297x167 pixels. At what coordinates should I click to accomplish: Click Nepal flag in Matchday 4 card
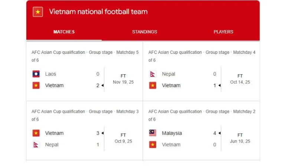(x=153, y=74)
